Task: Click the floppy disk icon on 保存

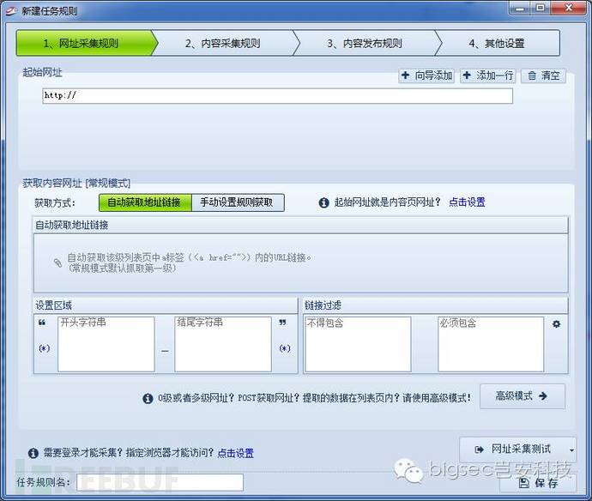Action: click(524, 482)
